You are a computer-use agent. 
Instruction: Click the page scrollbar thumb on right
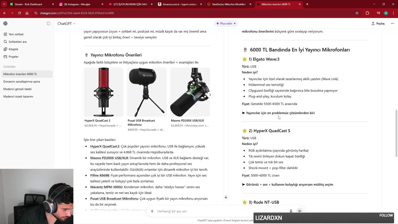tap(396, 133)
